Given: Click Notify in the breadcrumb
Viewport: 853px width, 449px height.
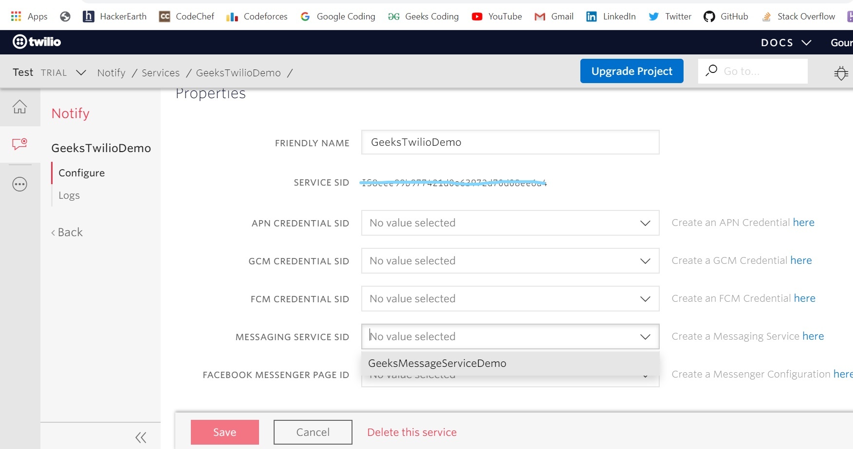Looking at the screenshot, I should (111, 73).
